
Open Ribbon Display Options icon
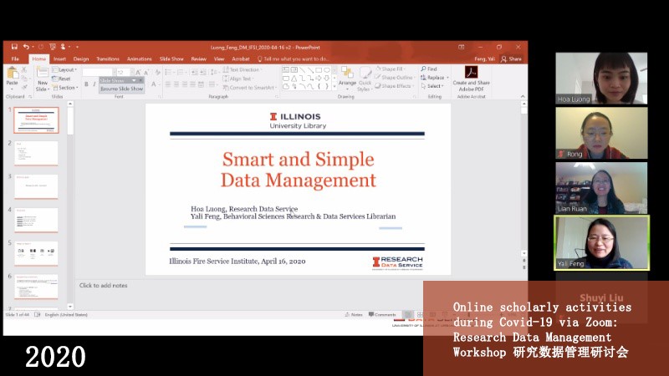pyautogui.click(x=462, y=47)
